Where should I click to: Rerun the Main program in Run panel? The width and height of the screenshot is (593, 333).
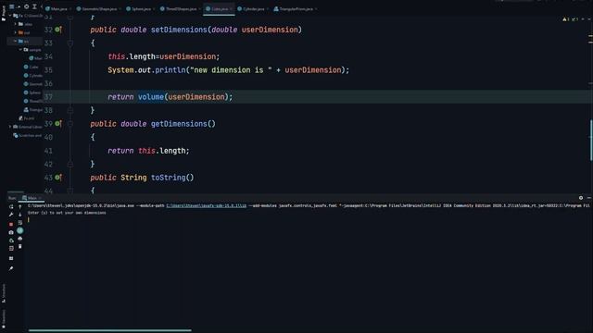[x=11, y=207]
